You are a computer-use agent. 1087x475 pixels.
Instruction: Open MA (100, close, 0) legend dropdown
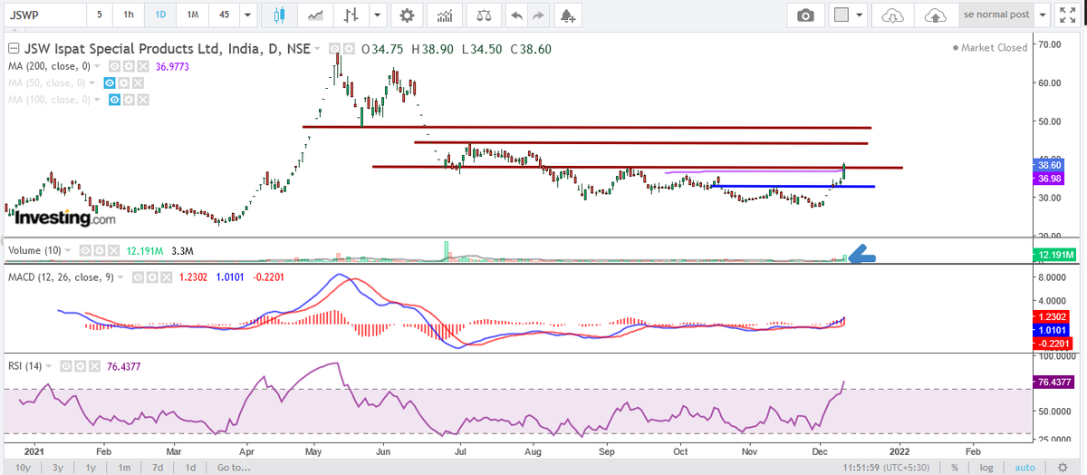(x=97, y=100)
